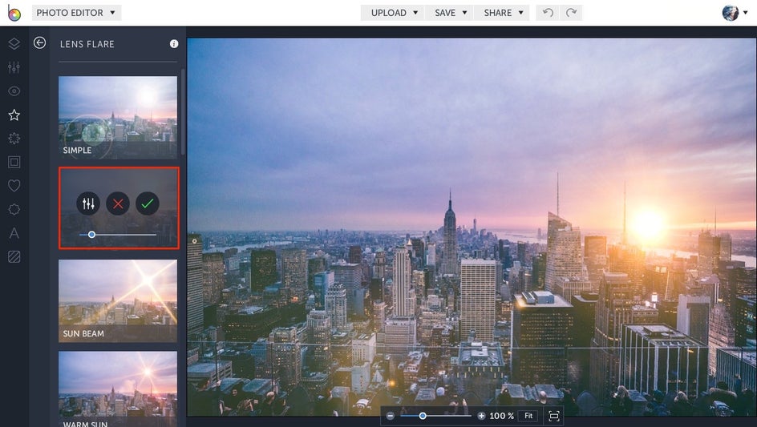Select the Effects star icon in sidebar
Image resolution: width=757 pixels, height=427 pixels.
pos(14,115)
